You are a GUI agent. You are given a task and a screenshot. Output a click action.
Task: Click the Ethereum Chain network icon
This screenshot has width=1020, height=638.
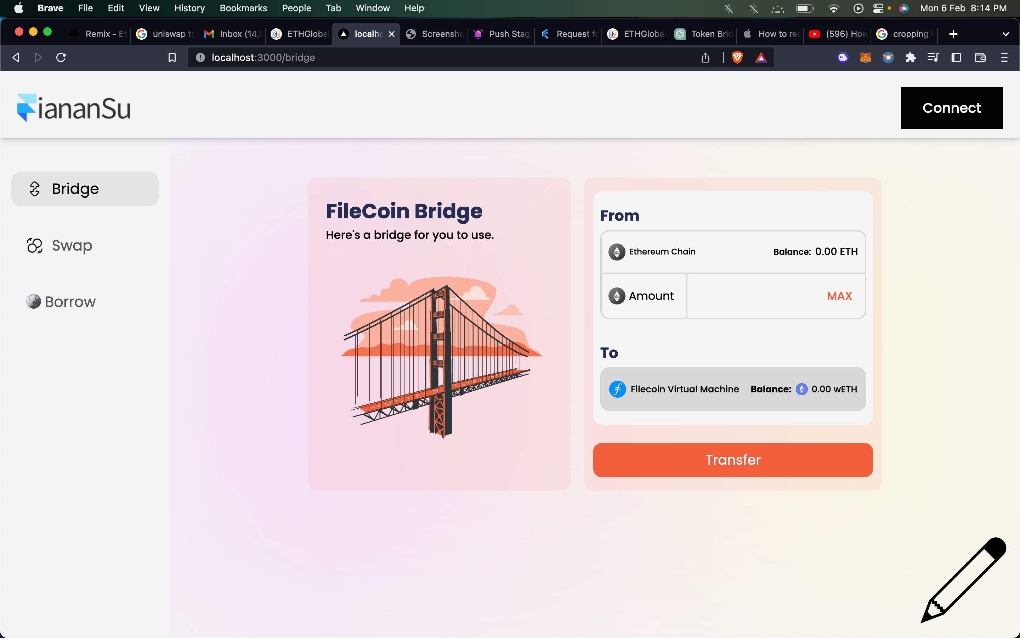[x=617, y=251]
